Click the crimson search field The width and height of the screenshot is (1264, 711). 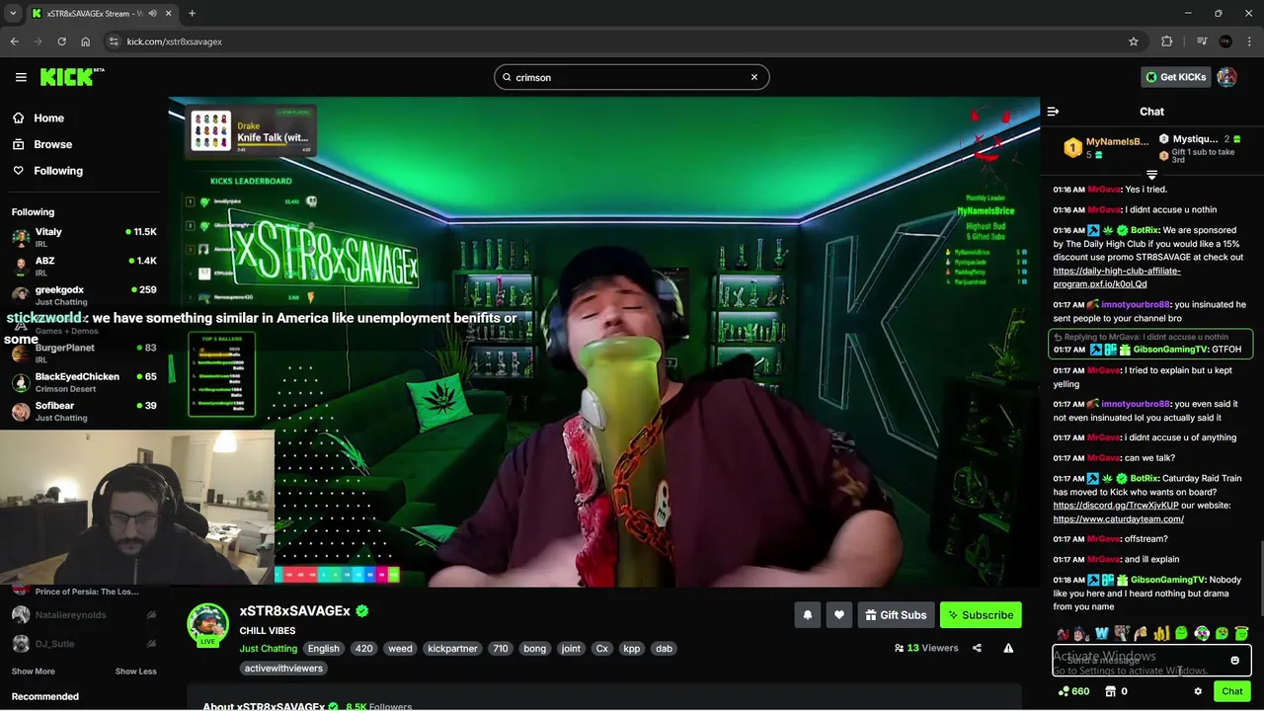click(x=631, y=77)
